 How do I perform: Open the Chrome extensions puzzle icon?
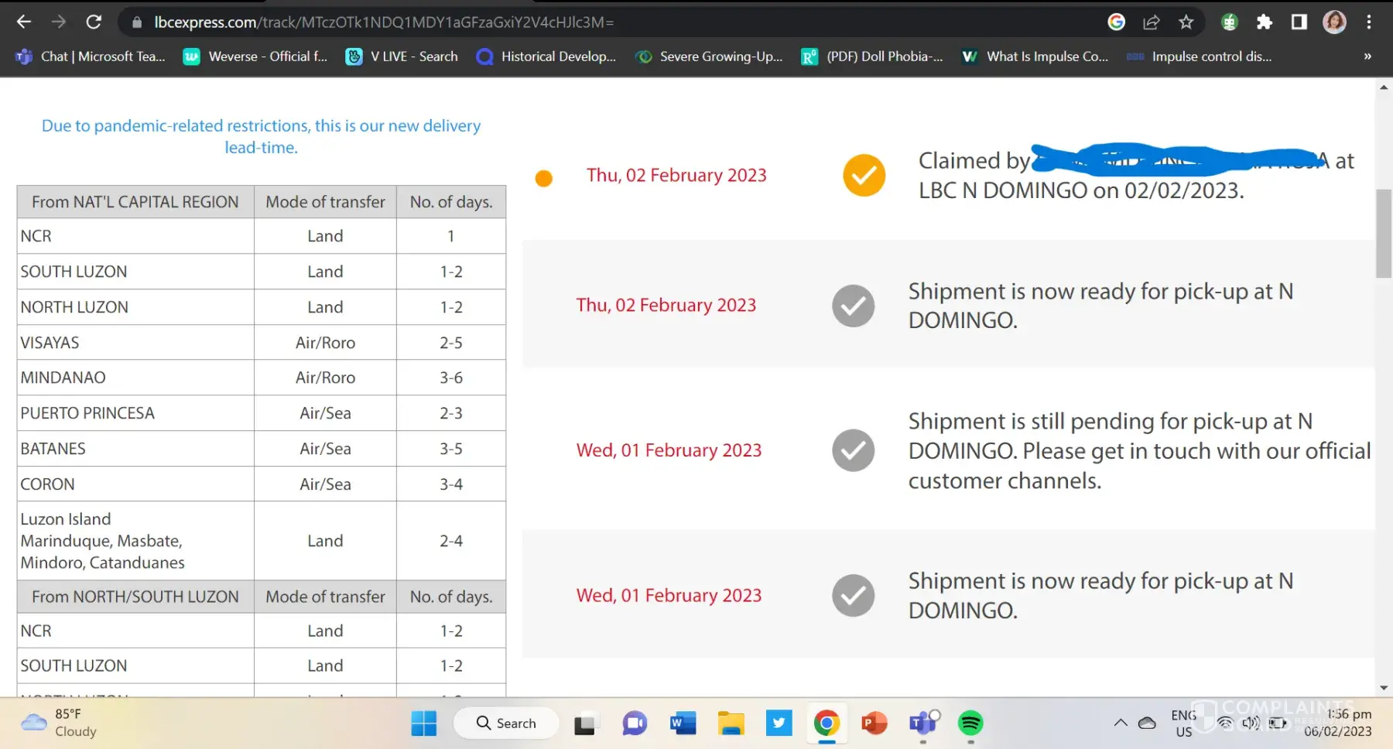[1265, 22]
